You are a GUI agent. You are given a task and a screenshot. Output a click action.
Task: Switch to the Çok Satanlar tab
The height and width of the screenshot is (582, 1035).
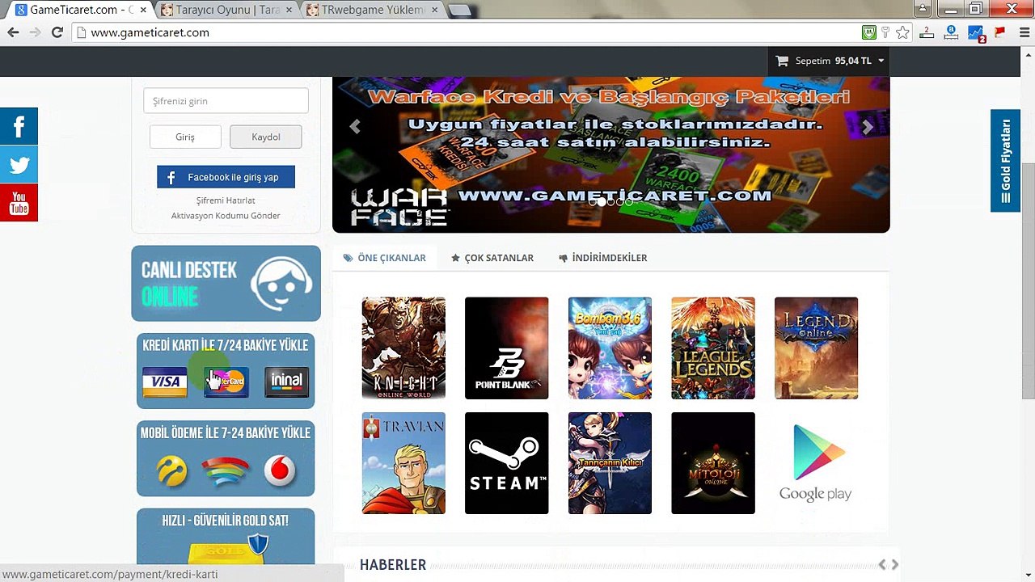tap(492, 258)
